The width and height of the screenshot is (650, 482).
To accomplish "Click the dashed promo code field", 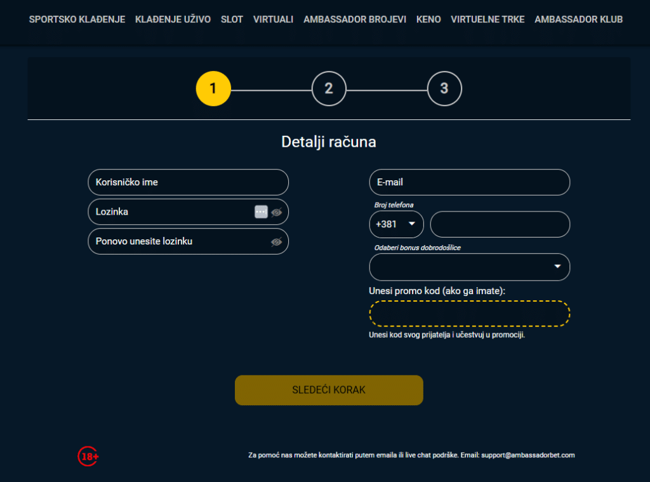I will 470,314.
